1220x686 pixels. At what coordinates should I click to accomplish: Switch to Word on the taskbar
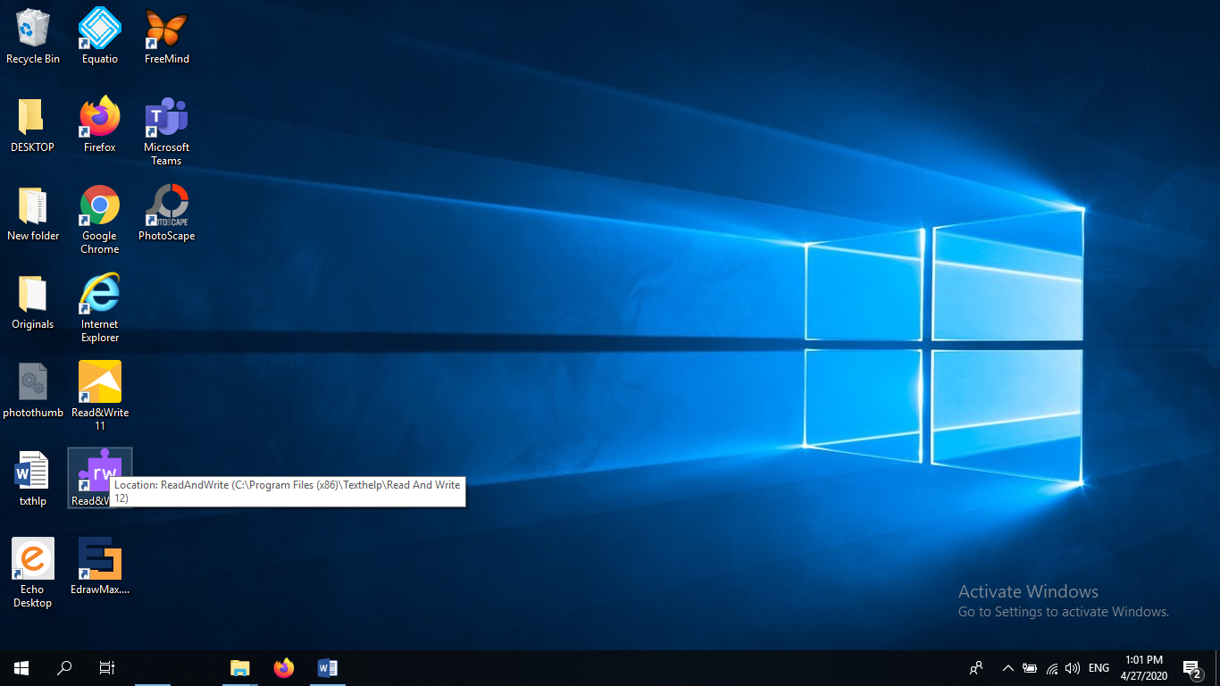[x=328, y=668]
